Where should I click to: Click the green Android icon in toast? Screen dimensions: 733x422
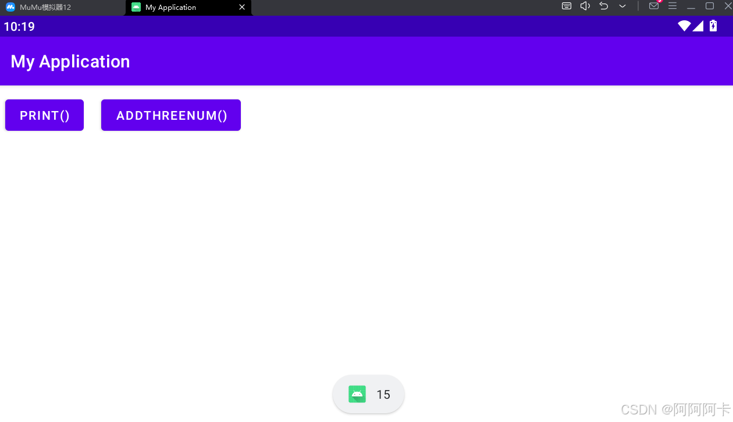click(x=357, y=394)
